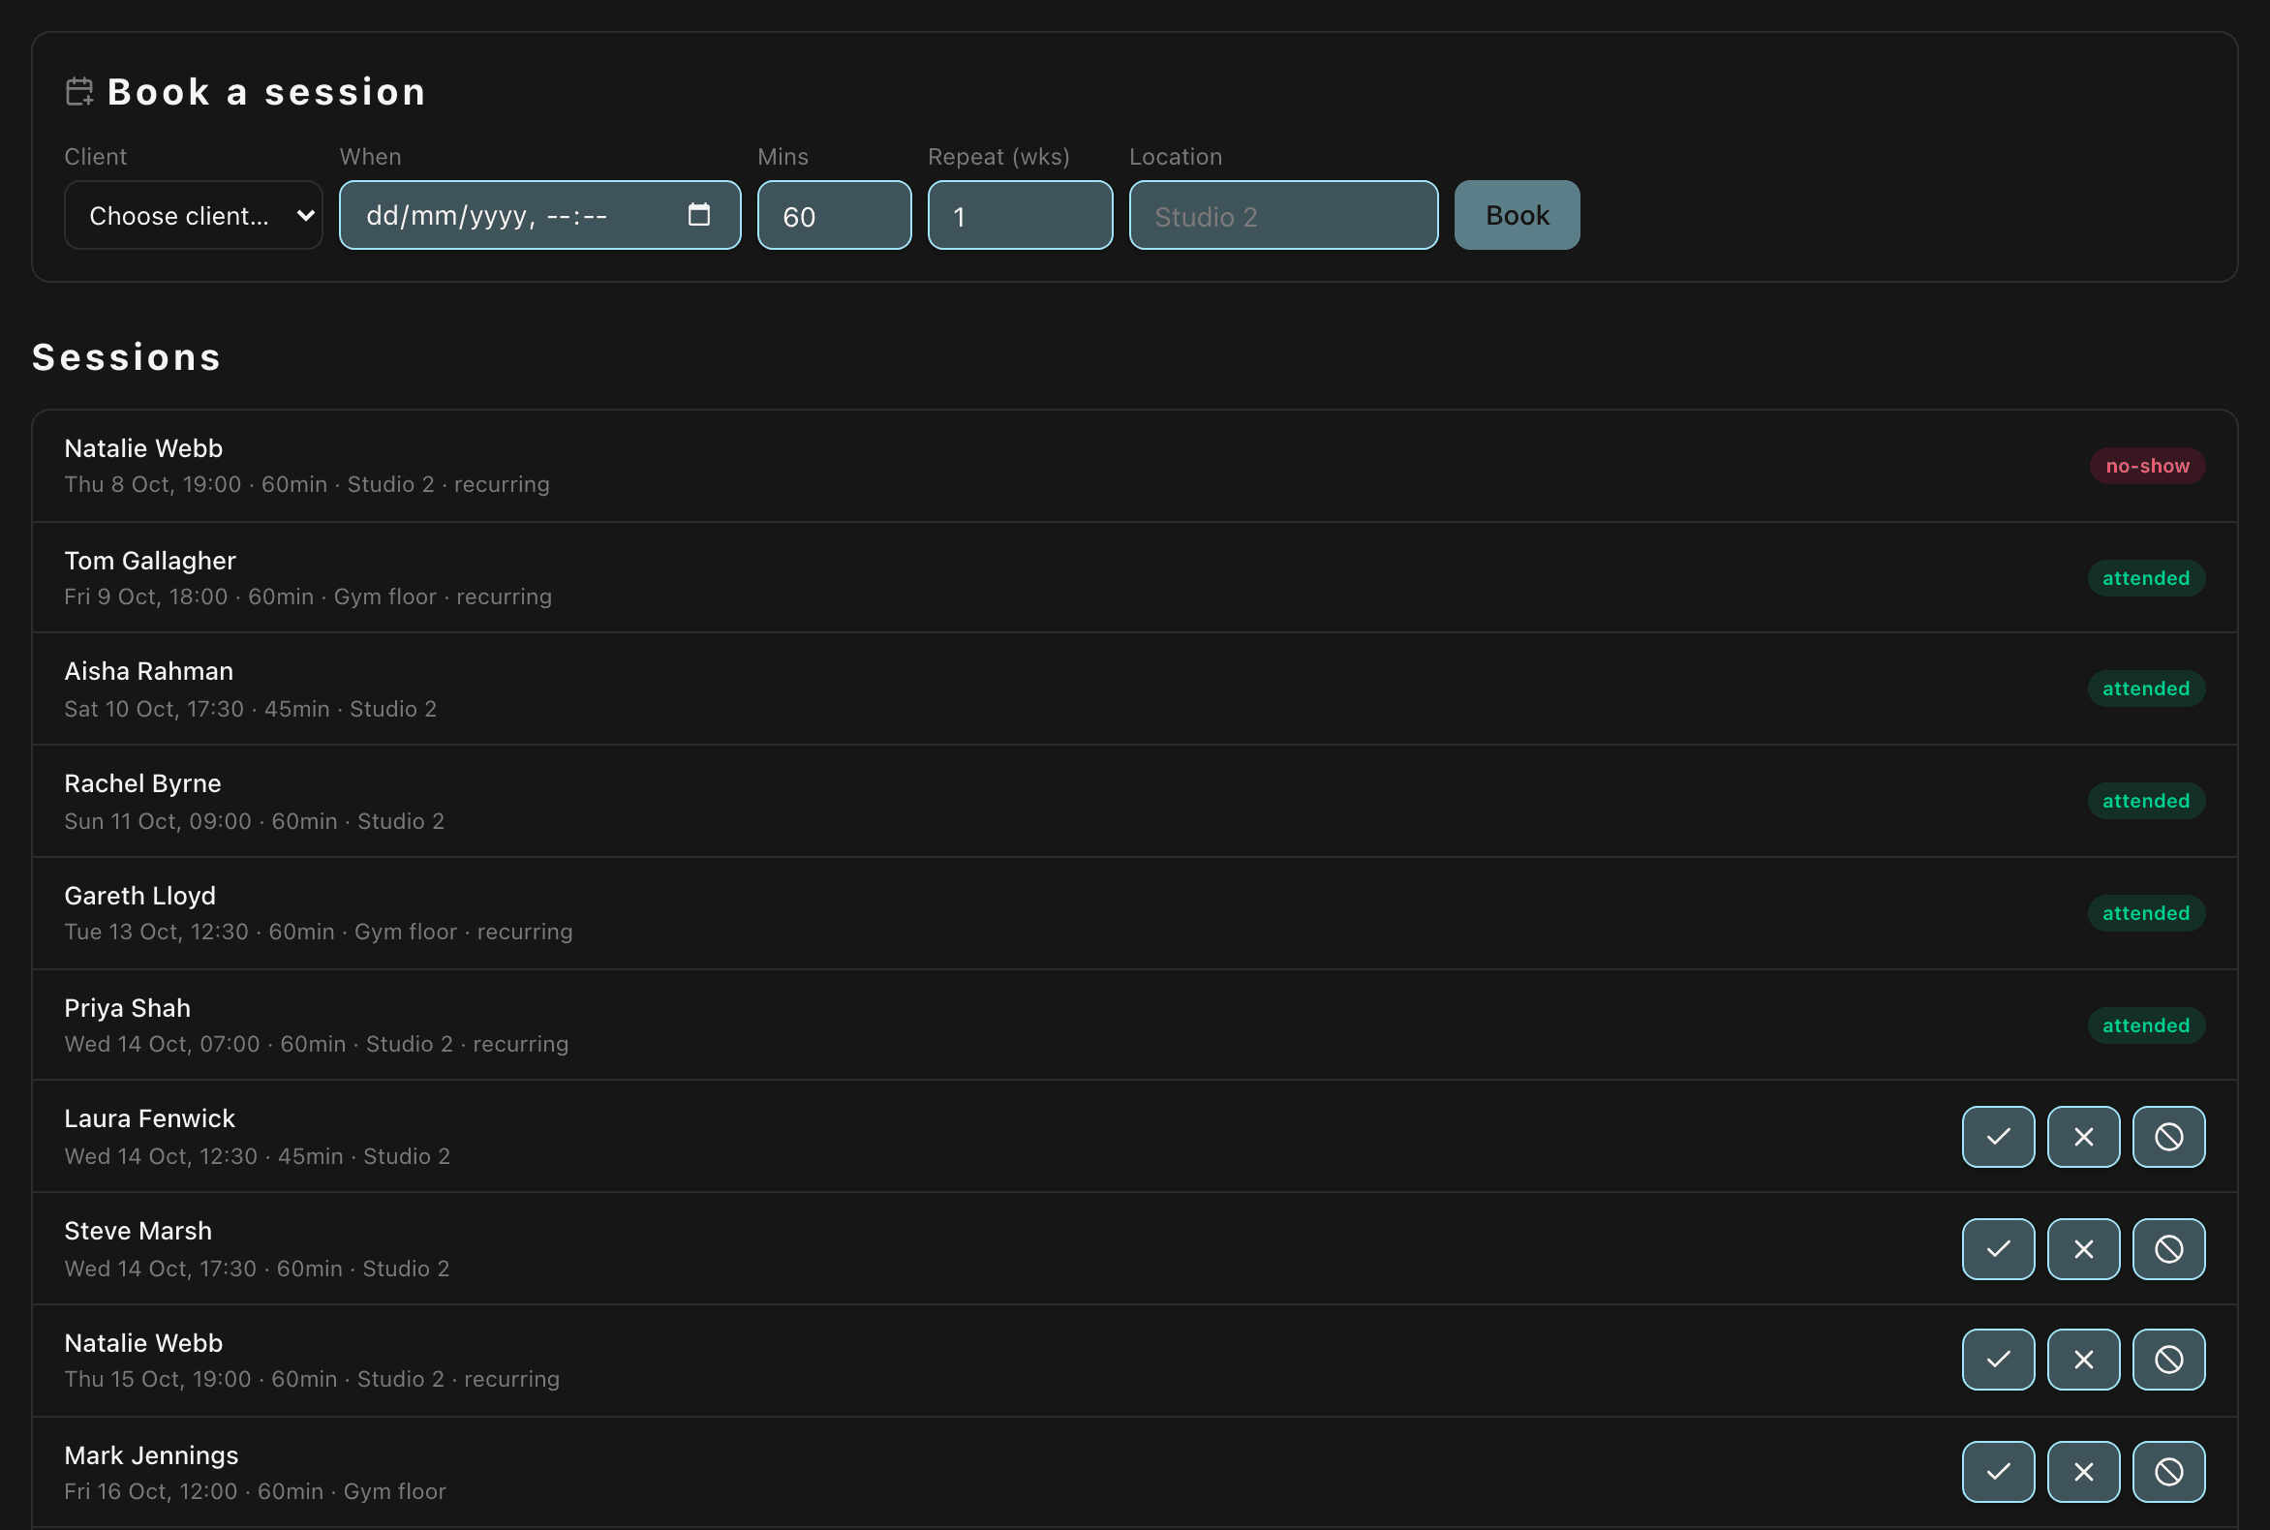Click 'Sun 11 Oct, 09:00 · 60min · Studio 2' details

[x=254, y=820]
